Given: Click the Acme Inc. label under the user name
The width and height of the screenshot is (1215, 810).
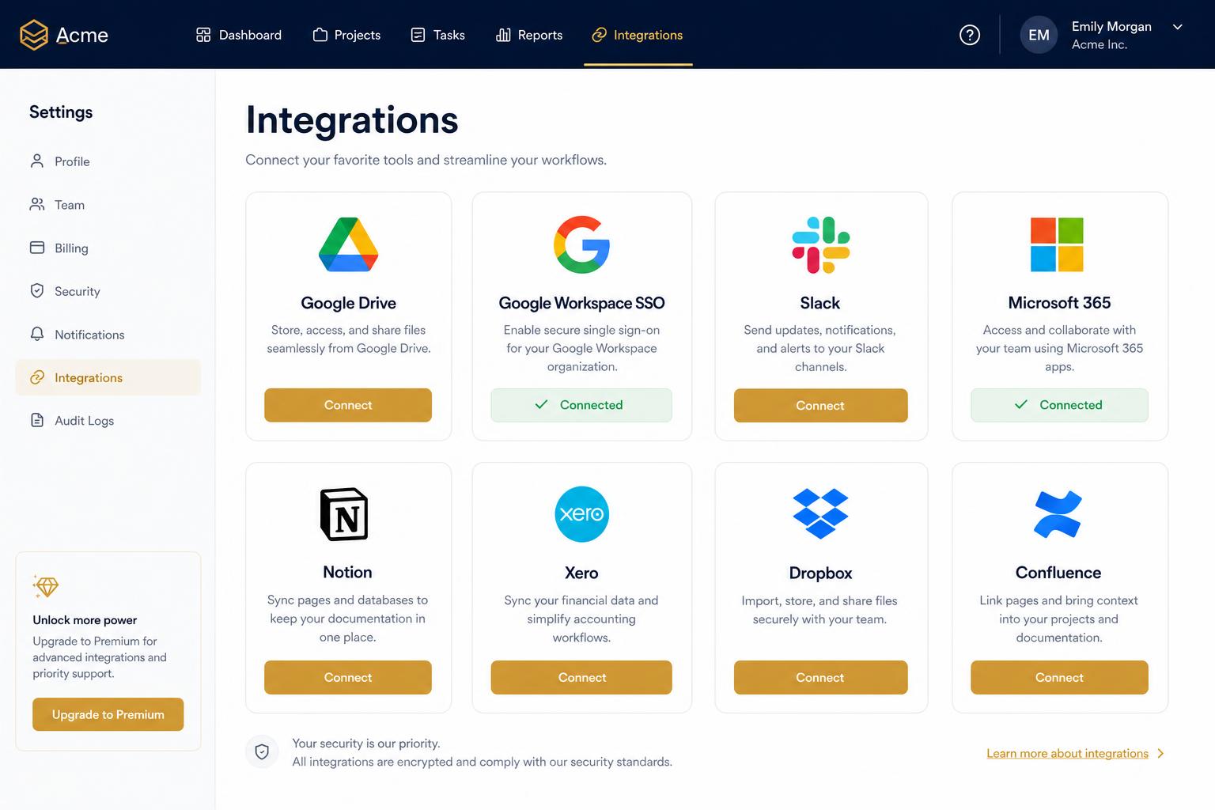Looking at the screenshot, I should (1100, 44).
